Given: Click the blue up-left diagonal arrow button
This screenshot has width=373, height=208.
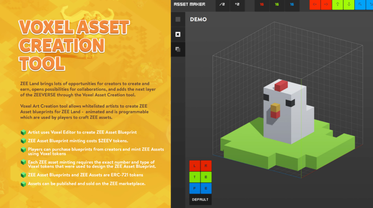Looking at the screenshot, I should pyautogui.click(x=360, y=5).
